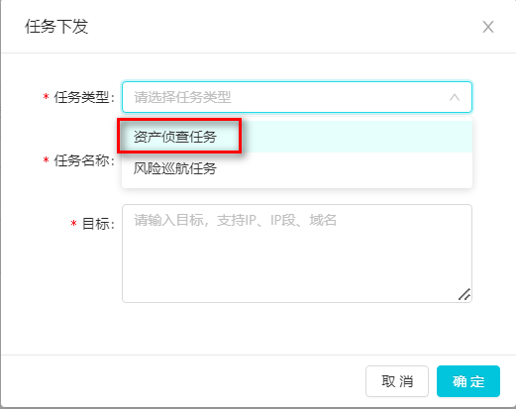Click blank dialog body below the 目标 textarea
The image size is (516, 409).
click(258, 329)
